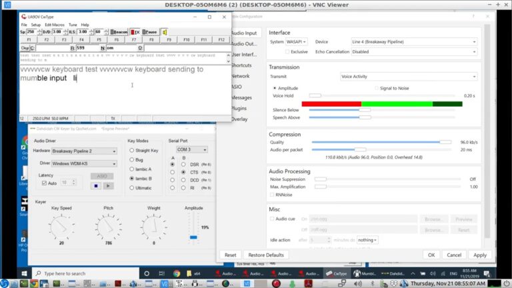
Task: Click the Restore Defaults button
Action: pyautogui.click(x=266, y=255)
